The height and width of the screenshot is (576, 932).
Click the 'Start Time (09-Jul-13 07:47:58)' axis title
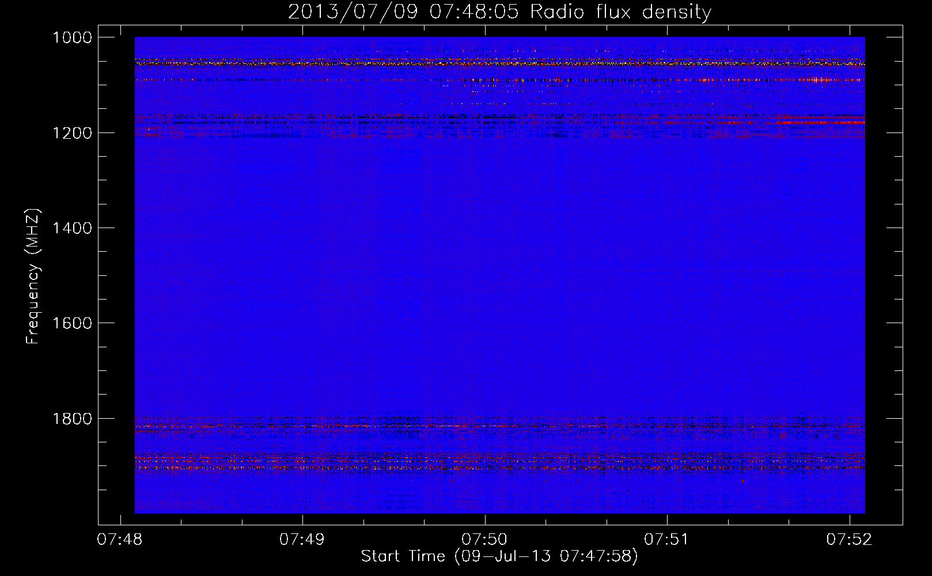(x=499, y=556)
